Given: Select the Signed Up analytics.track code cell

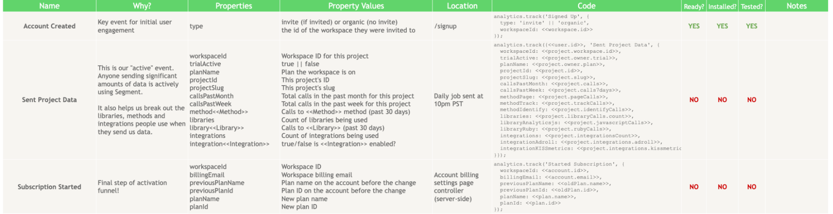Looking at the screenshot, I should point(586,26).
